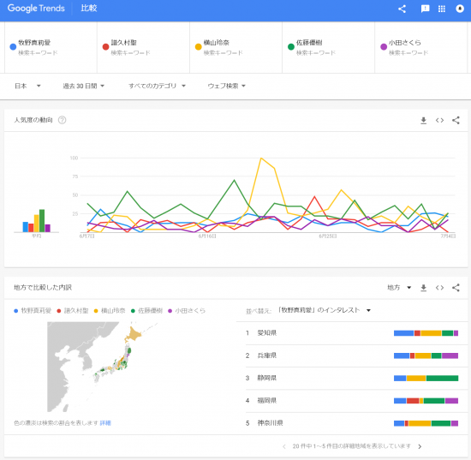Click the 神奈川県 breakdown color bar
The height and width of the screenshot is (460, 471).
[426, 423]
